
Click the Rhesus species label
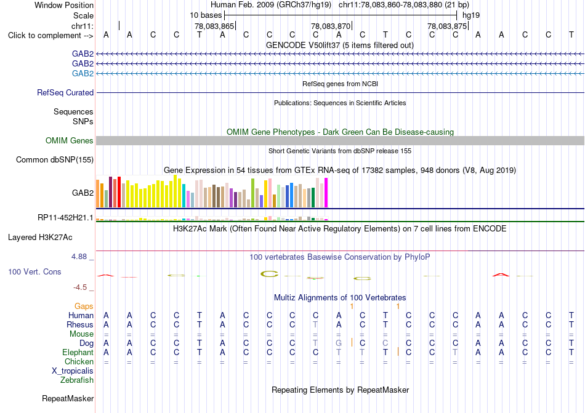point(80,324)
